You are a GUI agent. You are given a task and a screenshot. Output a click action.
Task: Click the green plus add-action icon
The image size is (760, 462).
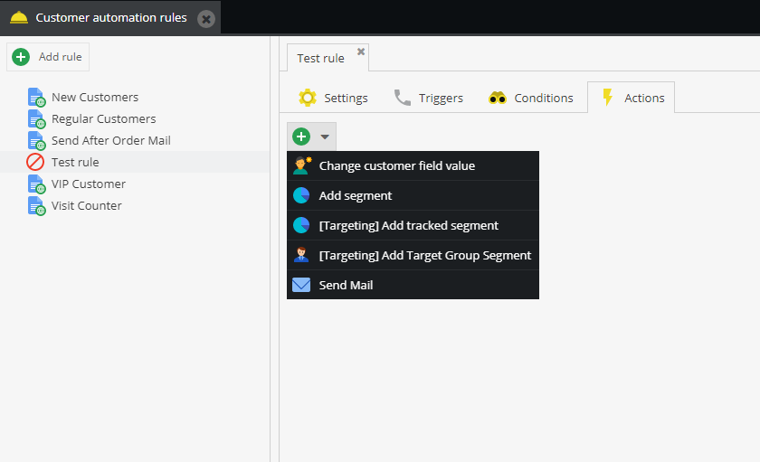(301, 137)
